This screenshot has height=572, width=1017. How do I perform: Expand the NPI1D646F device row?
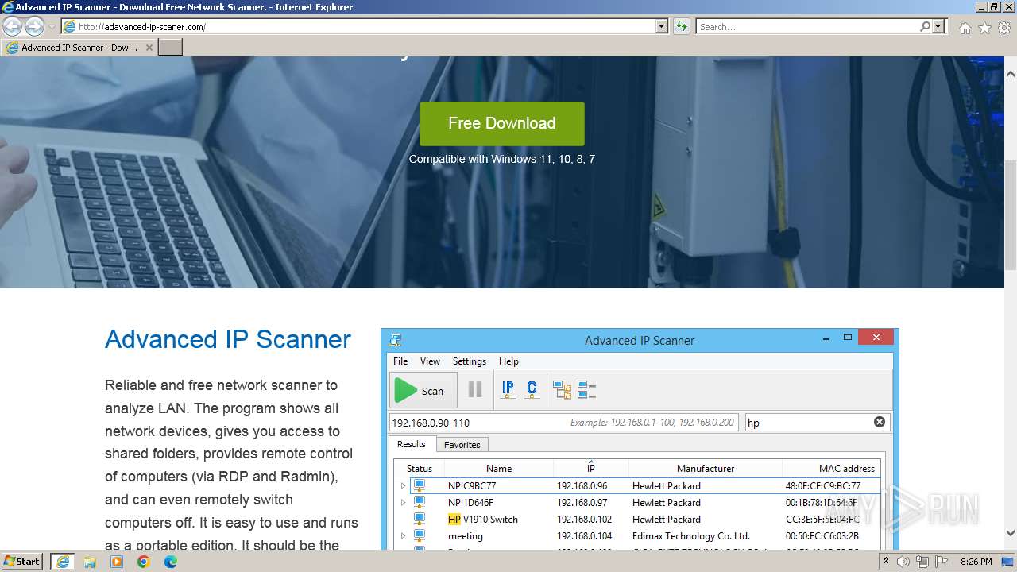[403, 503]
